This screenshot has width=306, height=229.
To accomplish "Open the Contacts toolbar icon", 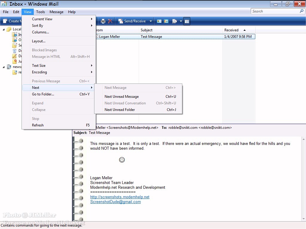I will tap(159, 21).
